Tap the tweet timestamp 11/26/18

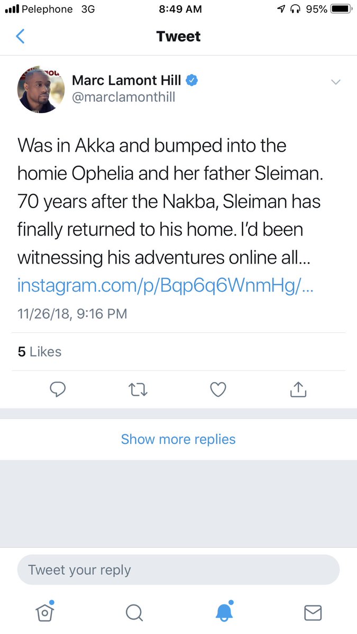[x=72, y=313]
